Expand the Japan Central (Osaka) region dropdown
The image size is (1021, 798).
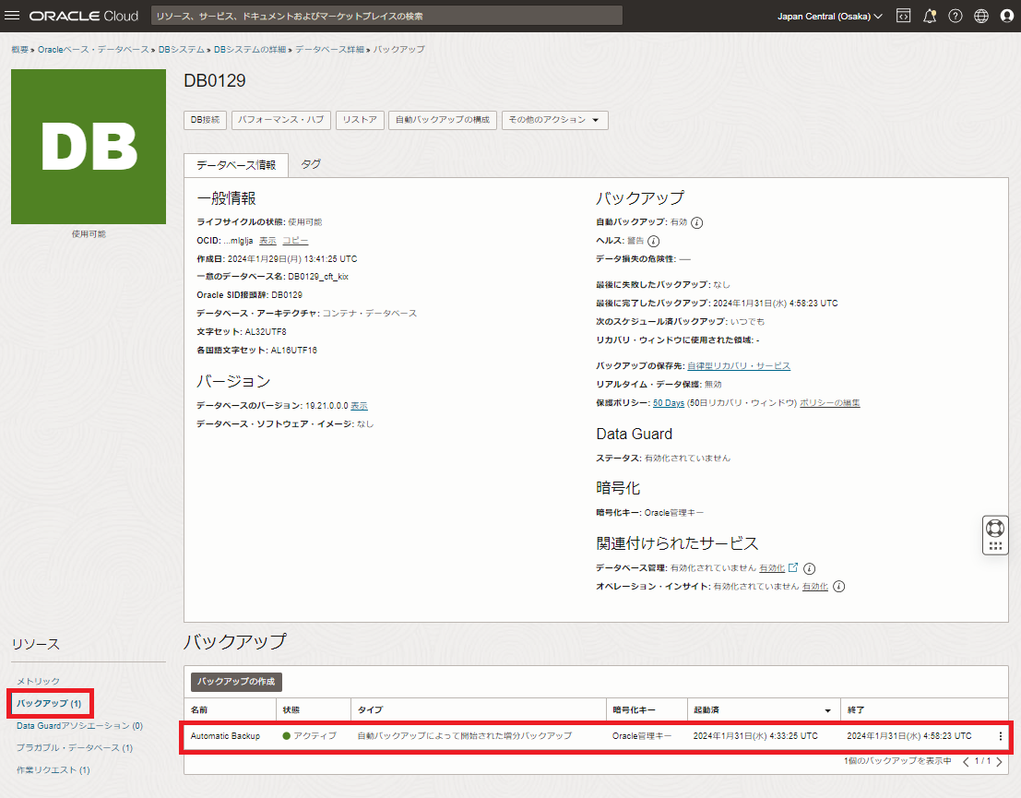[830, 16]
